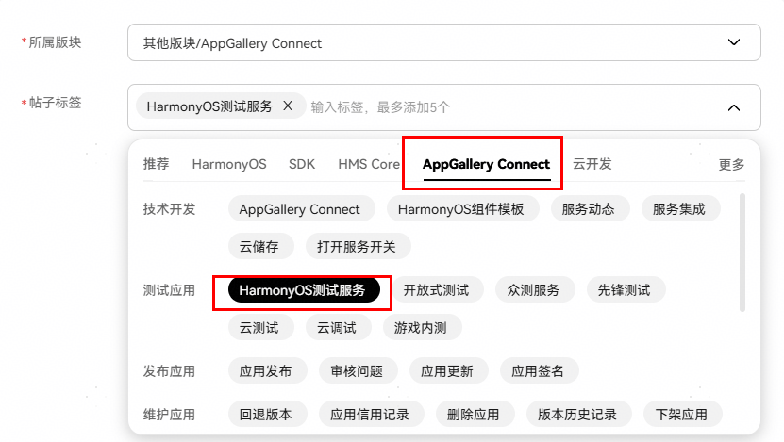The width and height of the screenshot is (784, 442).
Task: Go to the 云开发 tab
Action: pos(592,164)
